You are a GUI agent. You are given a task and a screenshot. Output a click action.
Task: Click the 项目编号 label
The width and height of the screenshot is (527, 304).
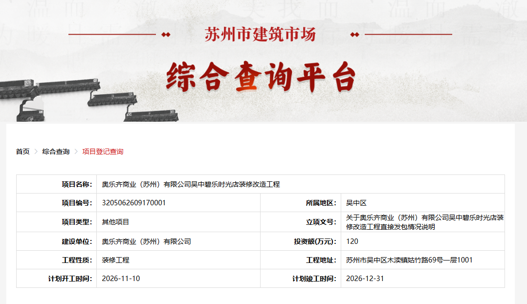[77, 203]
